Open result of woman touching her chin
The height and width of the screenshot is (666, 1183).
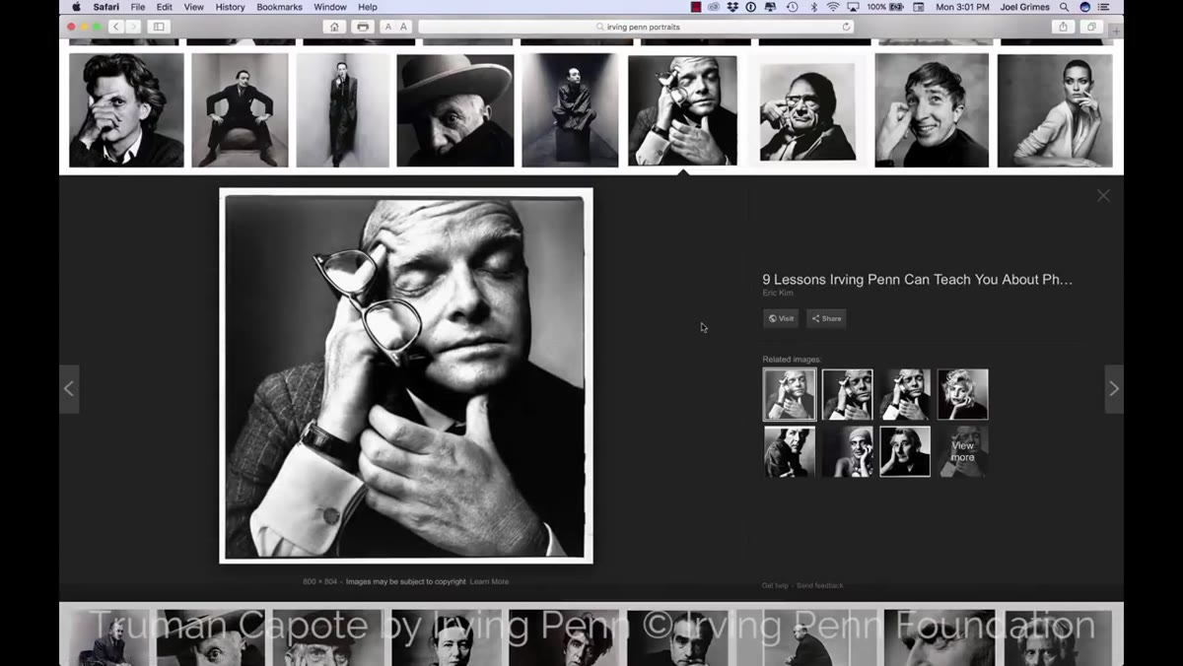click(x=1055, y=109)
